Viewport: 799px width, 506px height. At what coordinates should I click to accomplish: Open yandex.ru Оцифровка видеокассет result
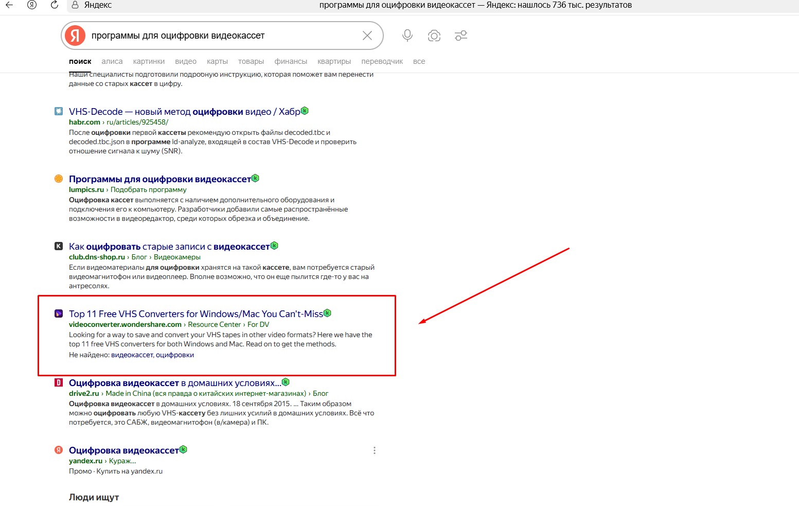coord(124,450)
